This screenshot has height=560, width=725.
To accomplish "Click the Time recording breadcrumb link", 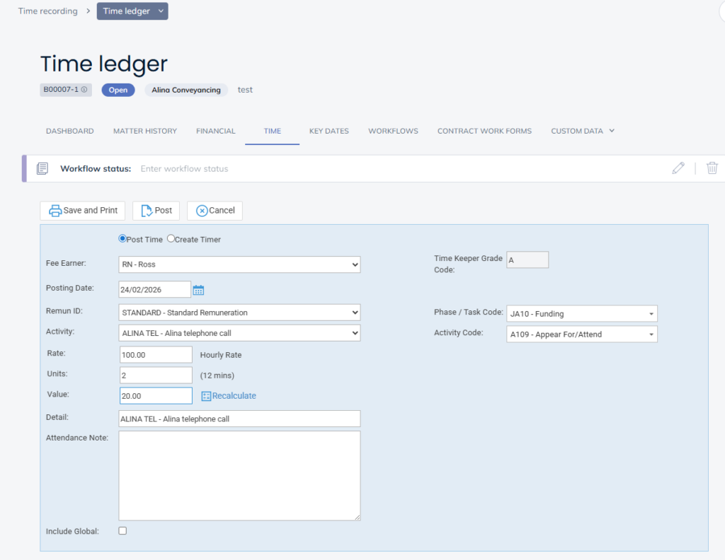I will coord(48,11).
